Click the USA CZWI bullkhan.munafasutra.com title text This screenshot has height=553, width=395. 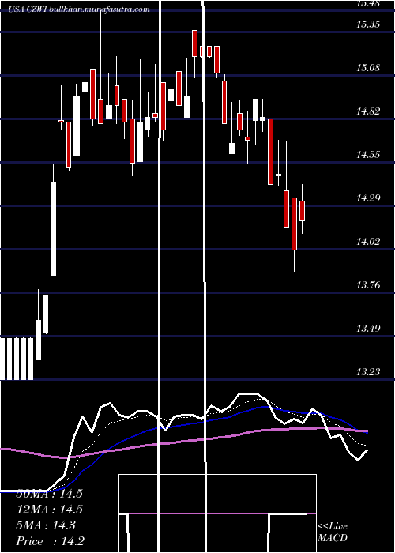[79, 9]
